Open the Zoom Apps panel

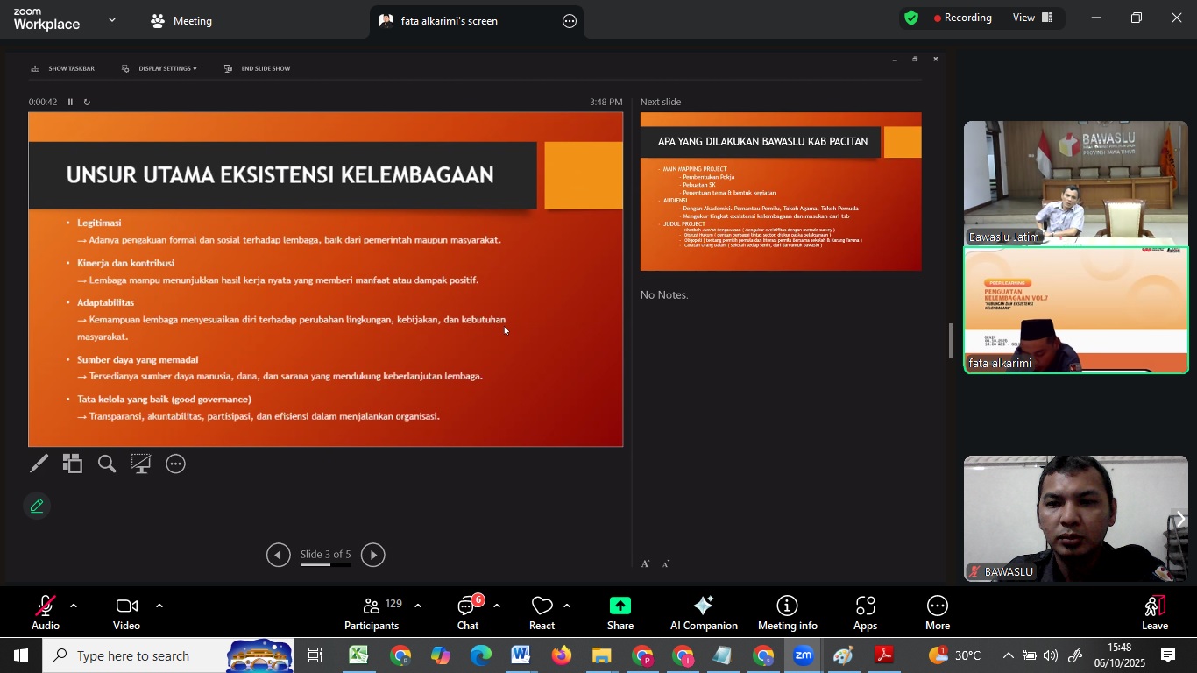pos(865,613)
